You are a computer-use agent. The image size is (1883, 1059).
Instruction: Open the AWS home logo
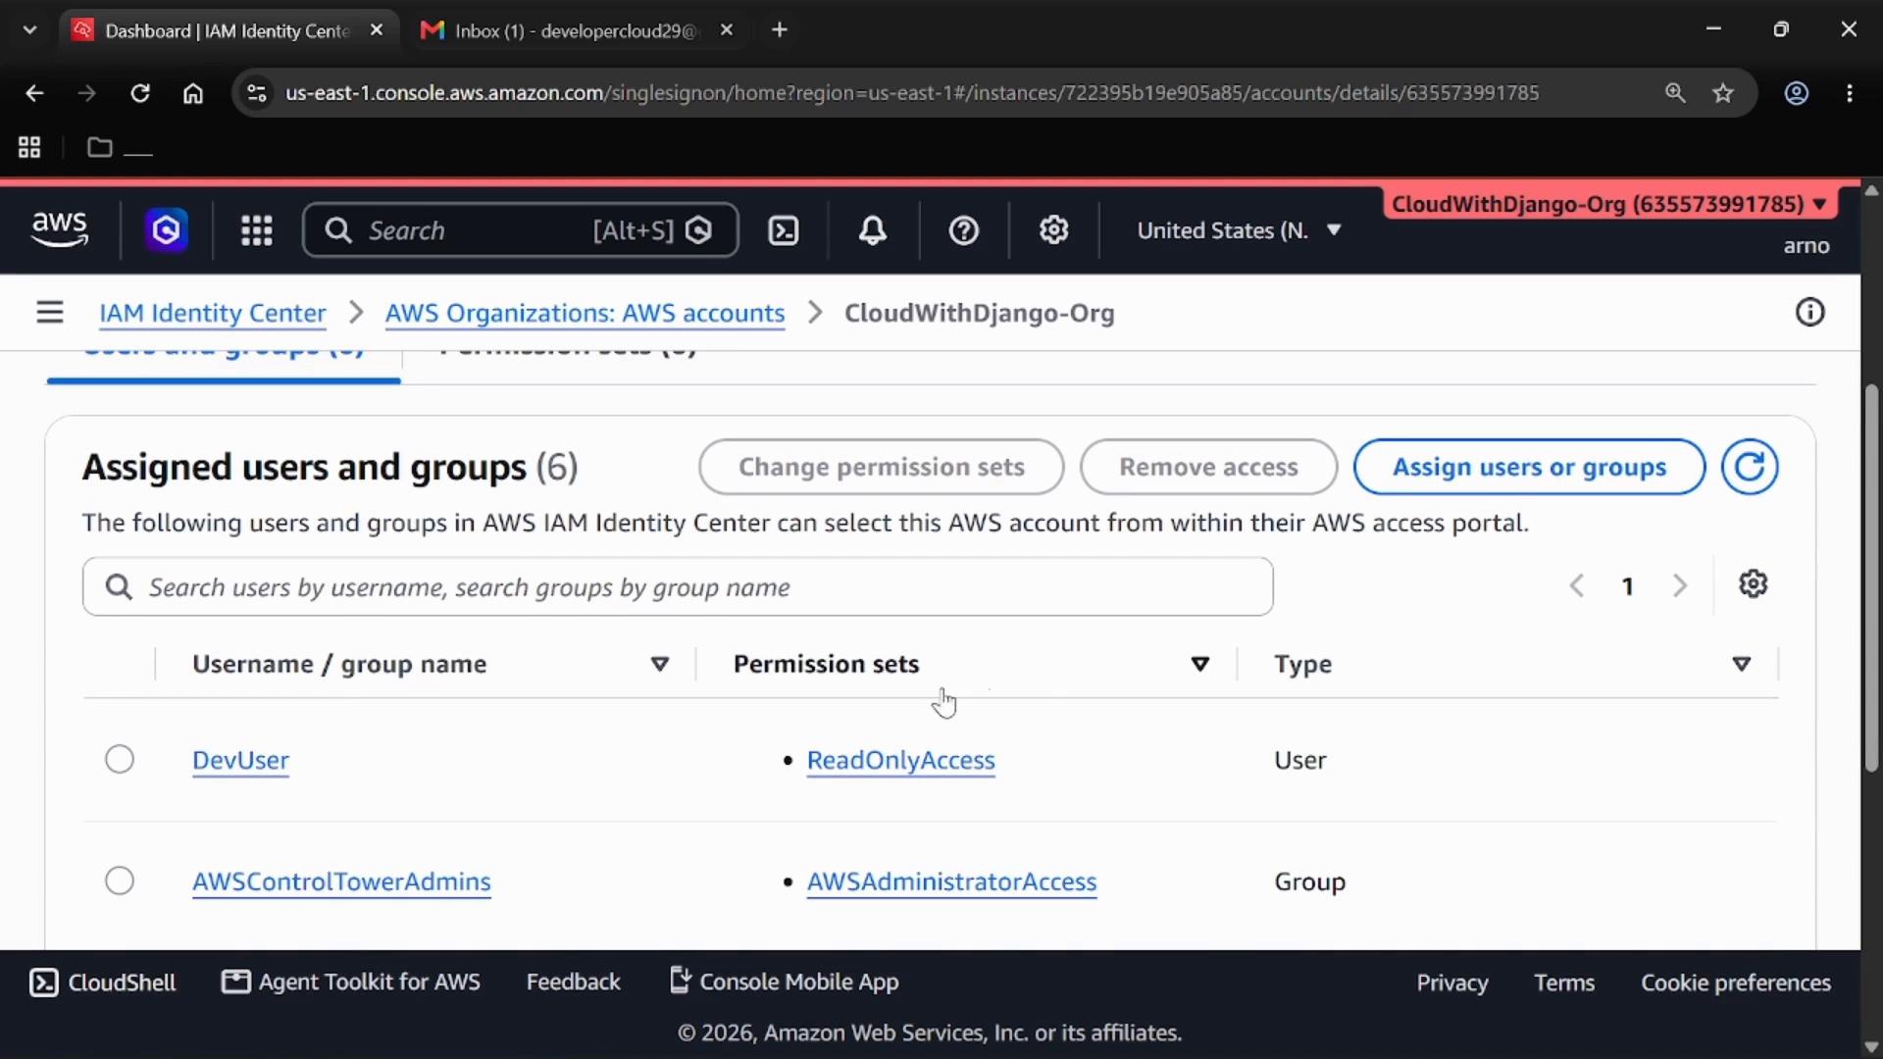point(60,229)
